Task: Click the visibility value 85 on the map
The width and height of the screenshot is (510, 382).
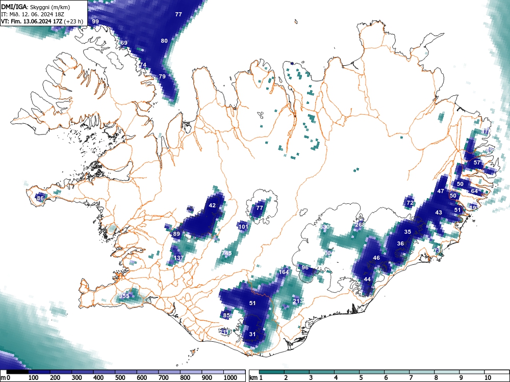Action: point(227,315)
